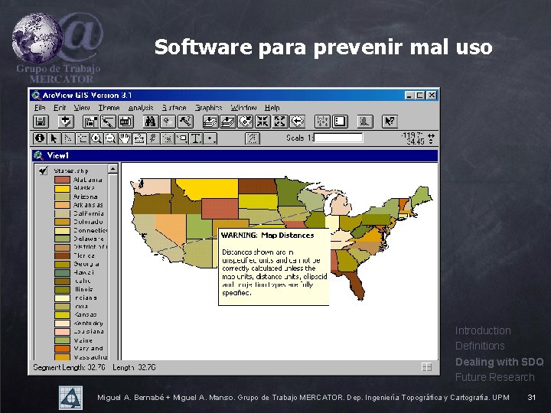Click the California legend label
The width and height of the screenshot is (551, 413).
[88, 213]
